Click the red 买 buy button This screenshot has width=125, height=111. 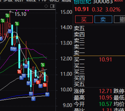click(x=84, y=19)
